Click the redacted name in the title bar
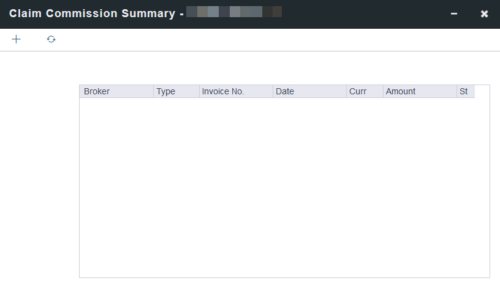Screen dimensions: 500x286 [234, 12]
